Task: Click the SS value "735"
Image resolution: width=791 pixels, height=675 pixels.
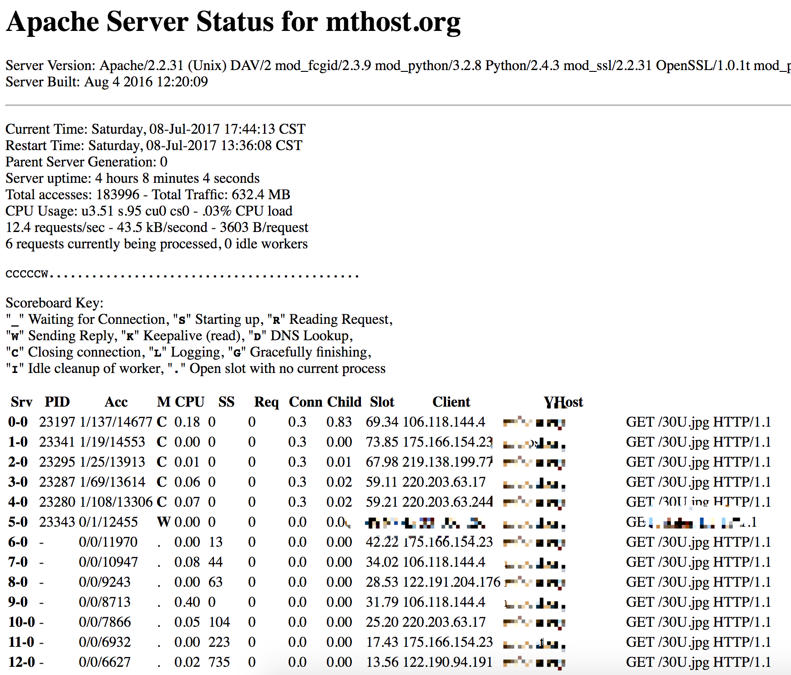Action: click(219, 662)
